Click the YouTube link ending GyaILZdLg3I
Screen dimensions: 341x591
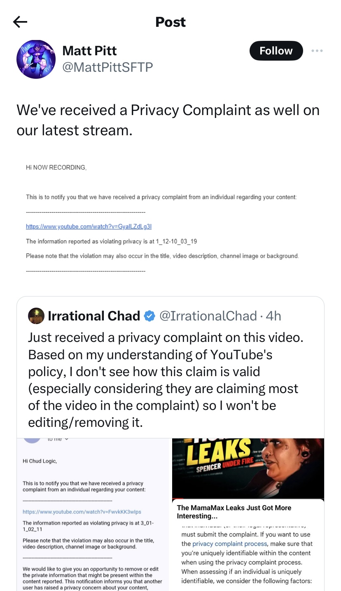click(89, 226)
